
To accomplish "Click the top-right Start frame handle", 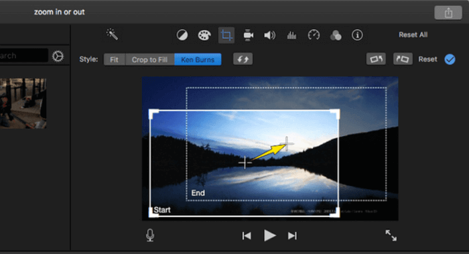I will [335, 114].
